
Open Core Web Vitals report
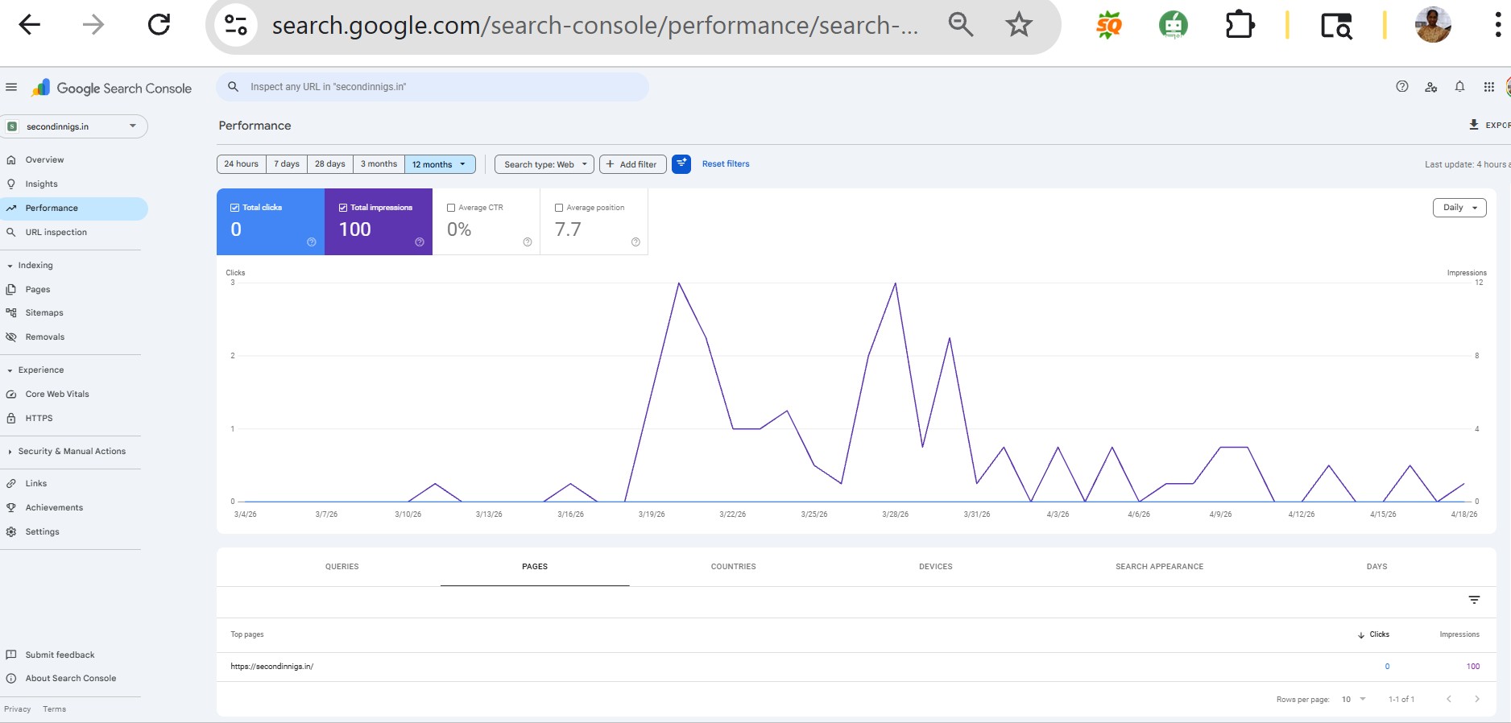(x=57, y=395)
